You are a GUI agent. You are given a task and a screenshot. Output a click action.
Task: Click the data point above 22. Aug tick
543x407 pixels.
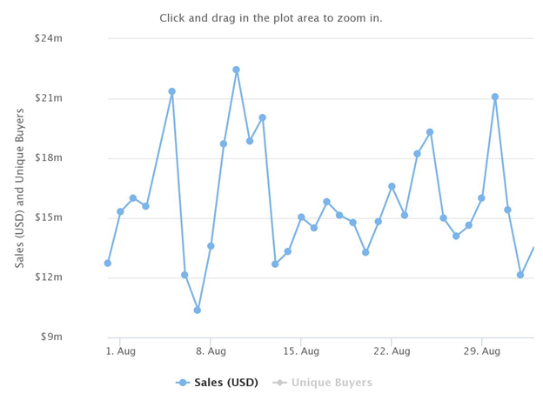(392, 186)
